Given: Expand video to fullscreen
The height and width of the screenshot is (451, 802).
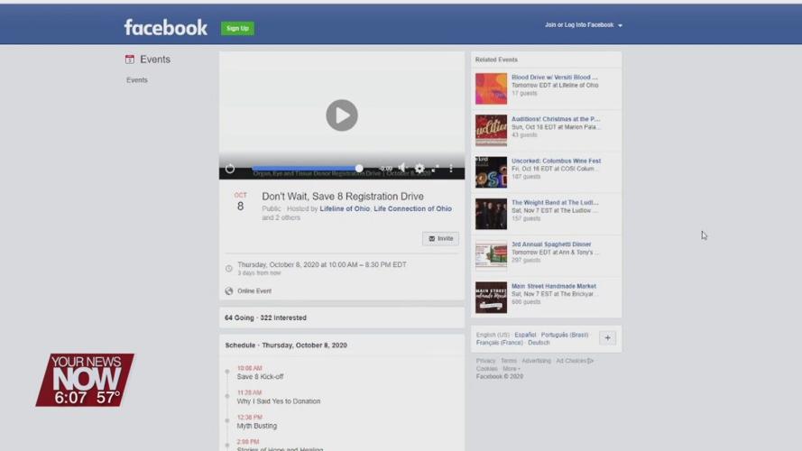Looking at the screenshot, I should (x=436, y=169).
